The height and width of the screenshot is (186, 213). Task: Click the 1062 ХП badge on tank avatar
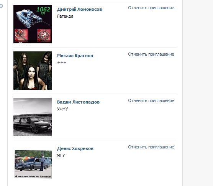click(x=43, y=10)
